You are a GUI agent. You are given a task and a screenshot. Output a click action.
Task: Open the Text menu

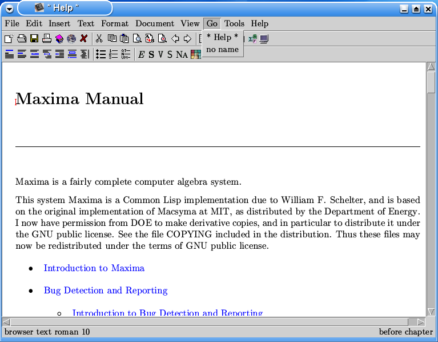pyautogui.click(x=86, y=23)
